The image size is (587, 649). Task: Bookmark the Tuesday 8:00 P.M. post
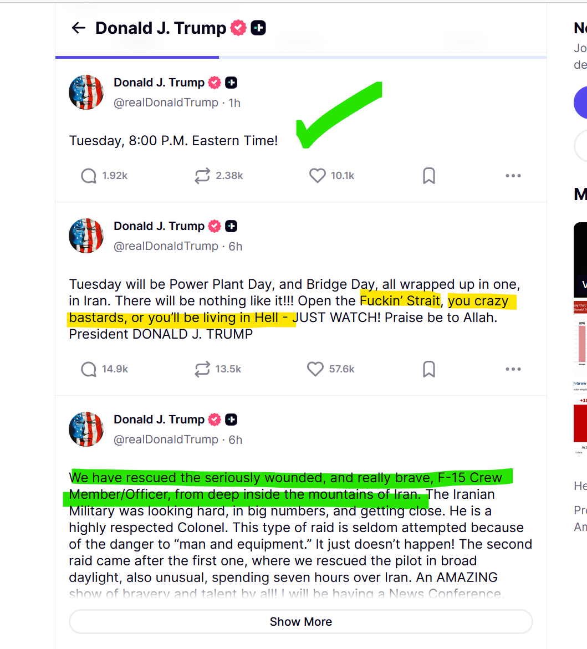[429, 176]
